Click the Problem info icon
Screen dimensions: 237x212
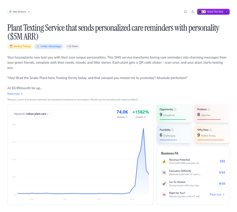click(x=209, y=110)
